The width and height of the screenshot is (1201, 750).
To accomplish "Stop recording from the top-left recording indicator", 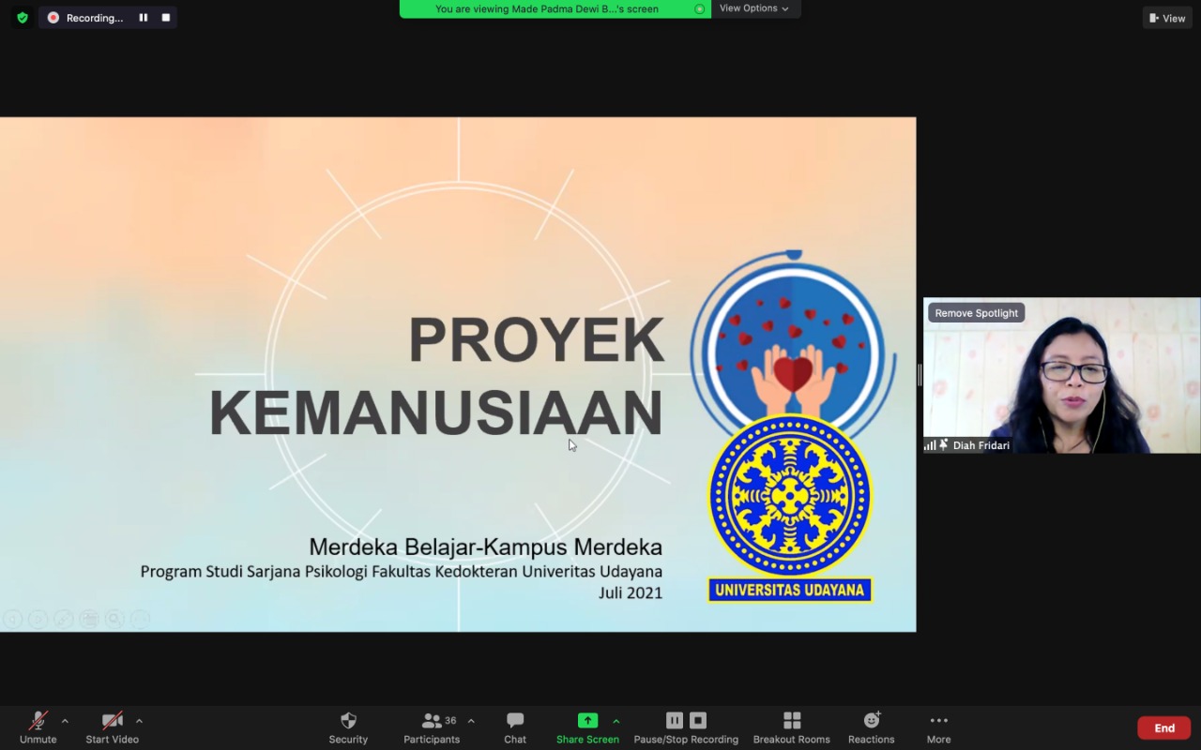I will coord(166,17).
